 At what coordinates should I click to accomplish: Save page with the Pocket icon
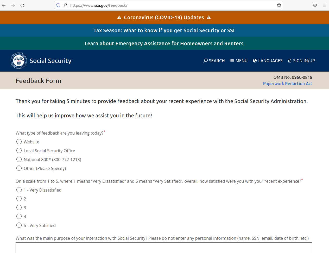coord(315,5)
